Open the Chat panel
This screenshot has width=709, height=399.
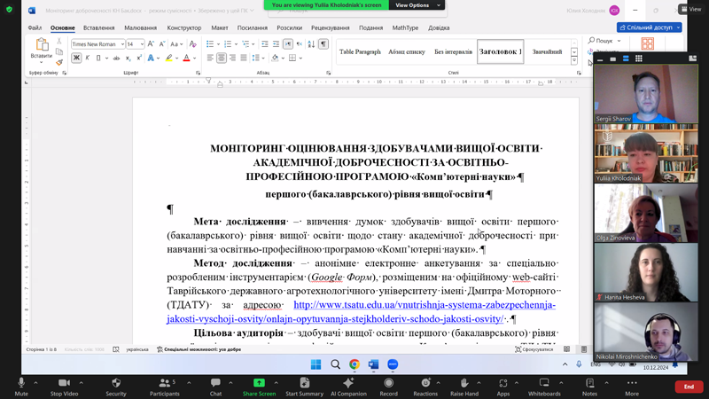215,384
